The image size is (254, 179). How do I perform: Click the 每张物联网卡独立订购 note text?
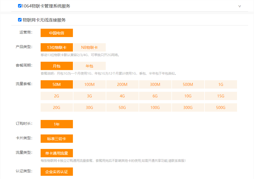[113, 161]
